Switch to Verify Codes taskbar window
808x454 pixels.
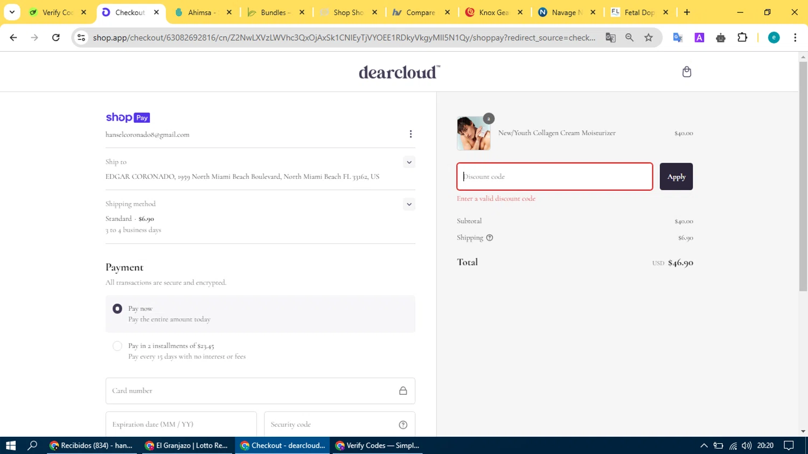(378, 445)
